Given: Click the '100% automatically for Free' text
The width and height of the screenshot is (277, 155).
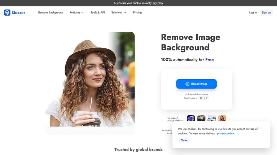Looking at the screenshot, I should [x=187, y=60].
